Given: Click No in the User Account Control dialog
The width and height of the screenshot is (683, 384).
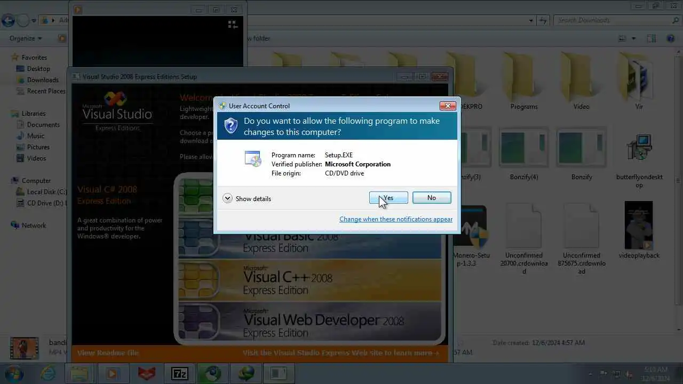Looking at the screenshot, I should pyautogui.click(x=432, y=198).
